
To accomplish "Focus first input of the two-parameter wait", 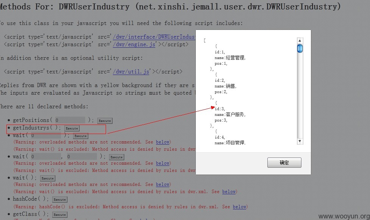I will point(46,156).
